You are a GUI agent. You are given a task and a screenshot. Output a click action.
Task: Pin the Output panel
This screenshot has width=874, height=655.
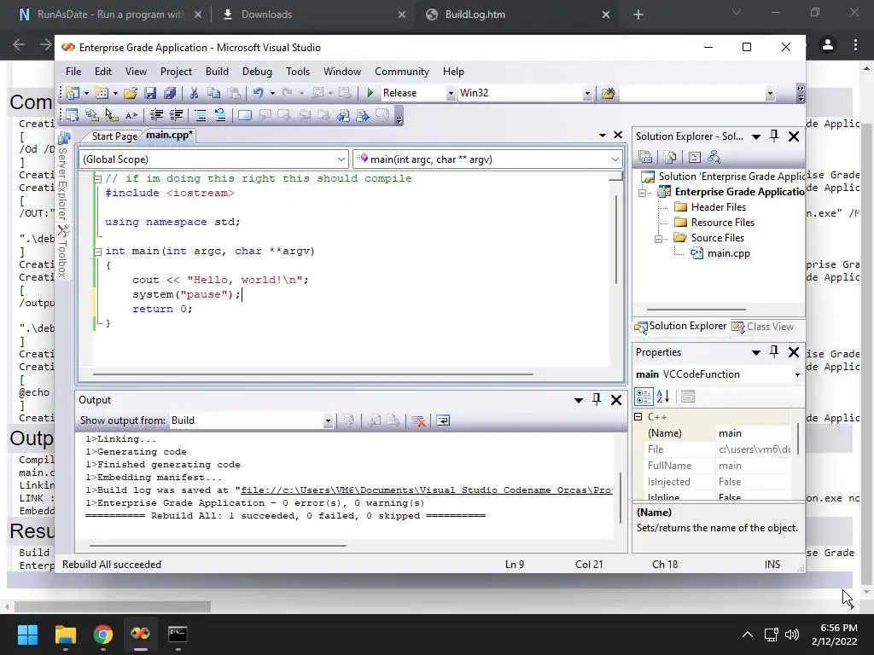click(597, 399)
